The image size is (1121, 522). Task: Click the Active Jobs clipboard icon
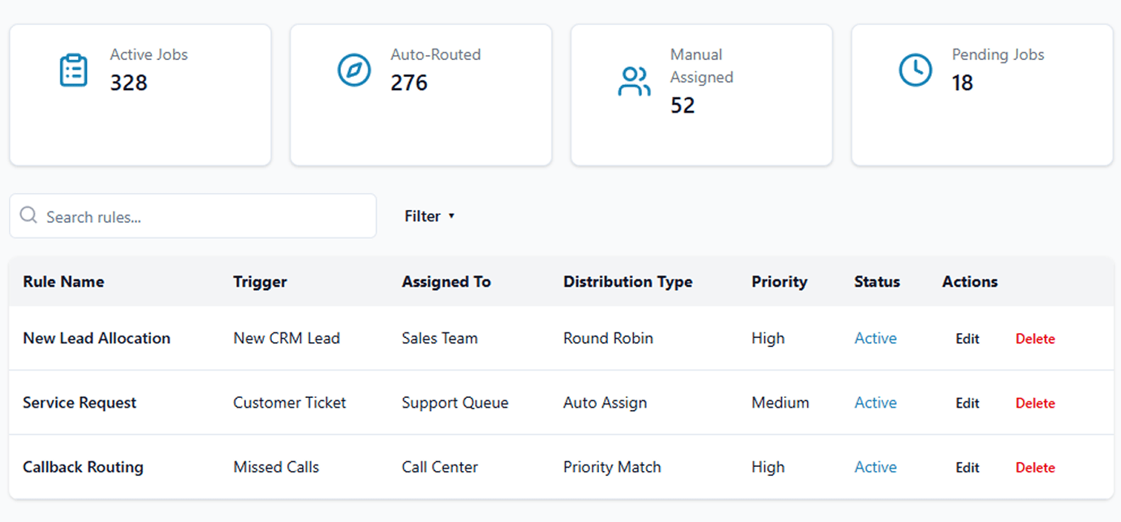click(74, 70)
